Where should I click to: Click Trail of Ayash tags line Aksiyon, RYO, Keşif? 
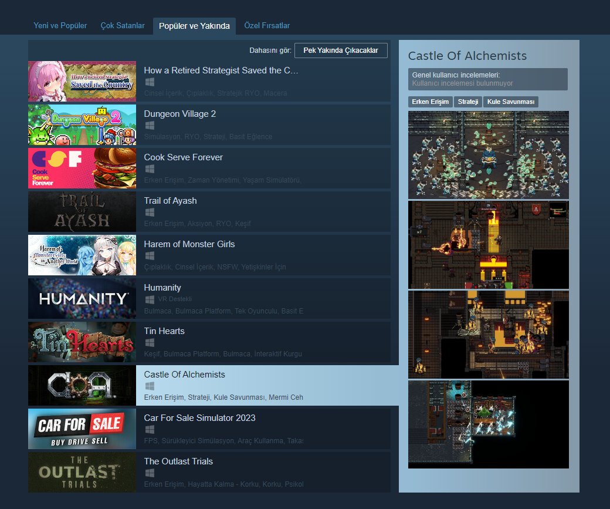(197, 224)
